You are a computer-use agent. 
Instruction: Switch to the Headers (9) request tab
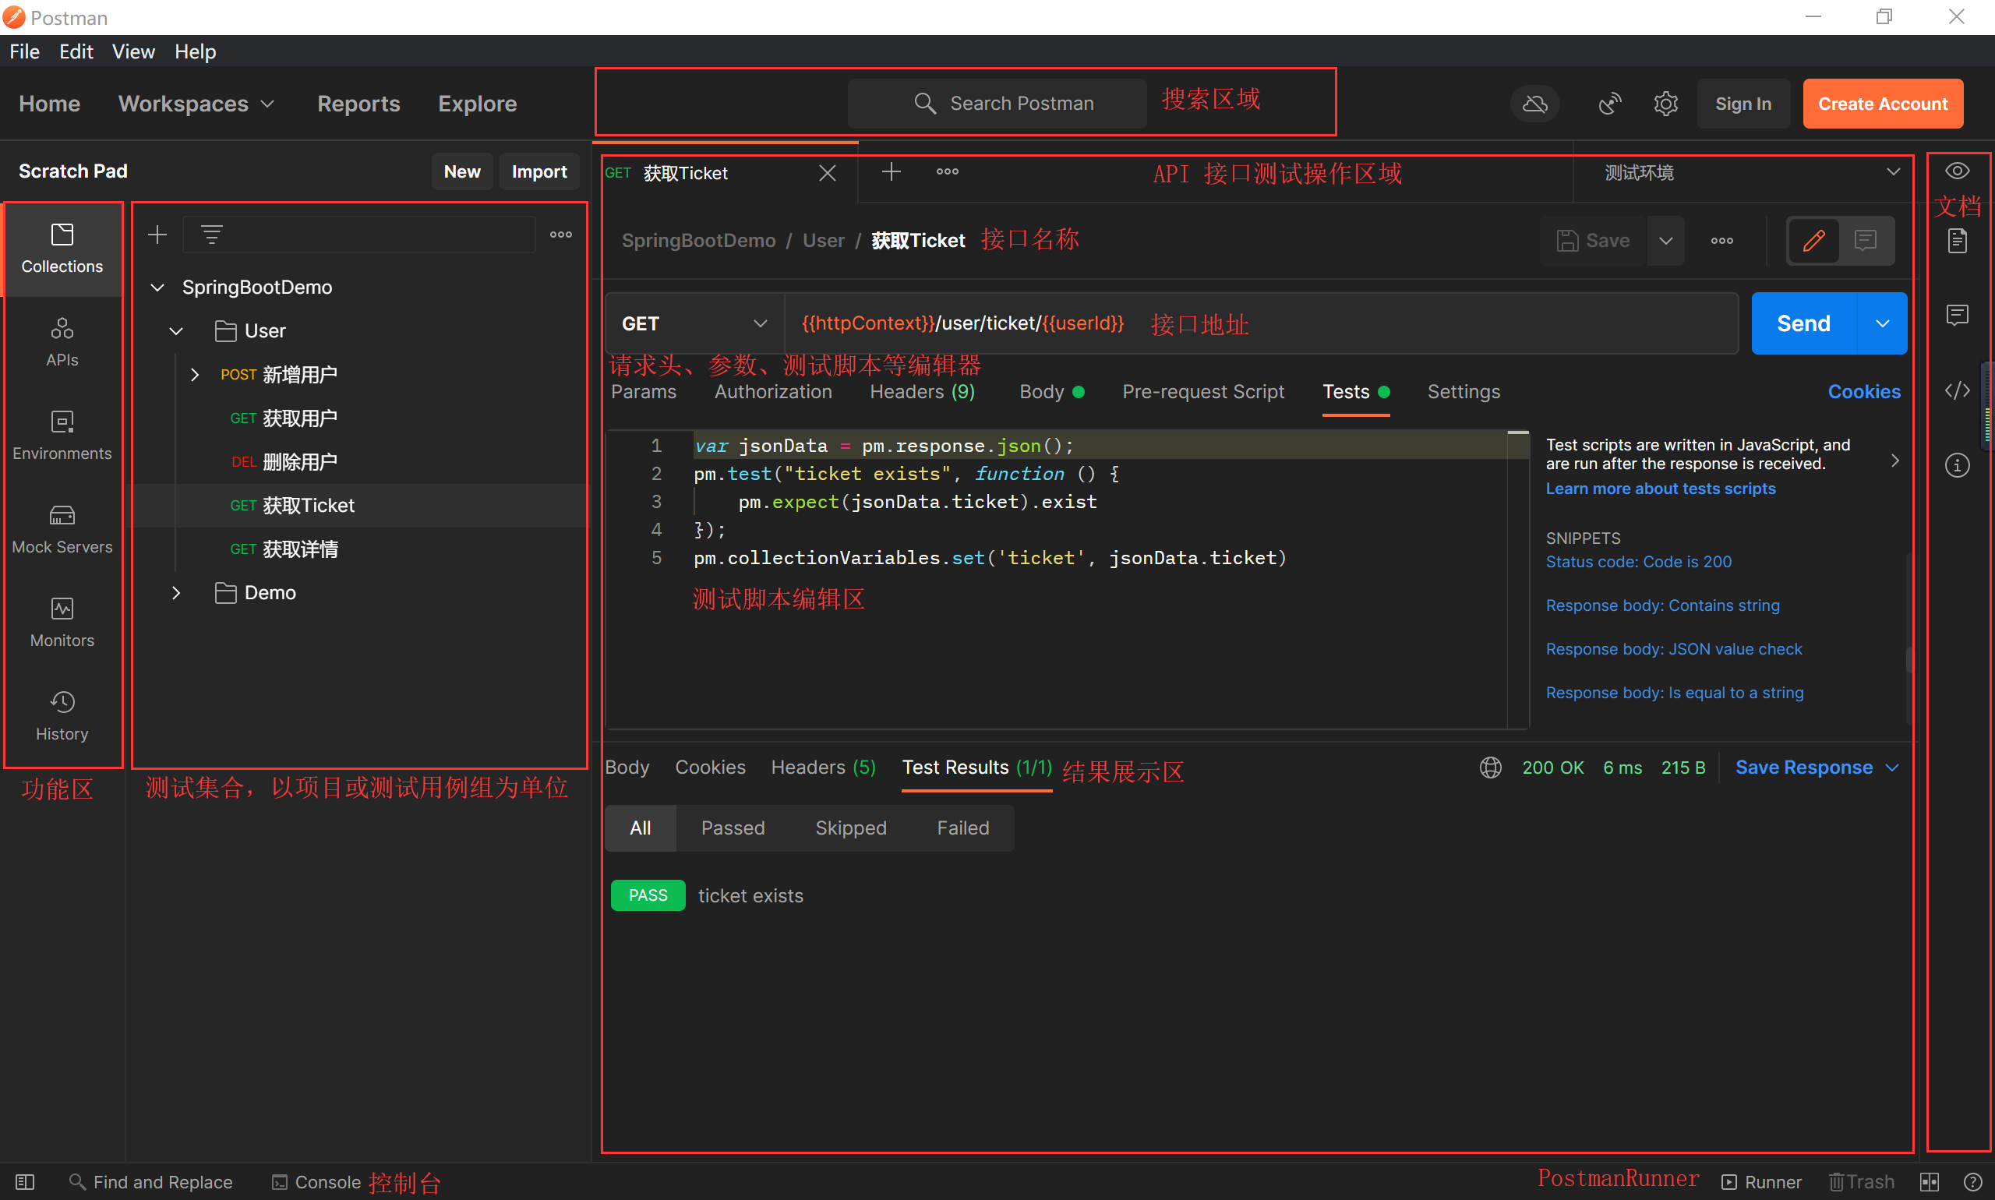pos(922,392)
